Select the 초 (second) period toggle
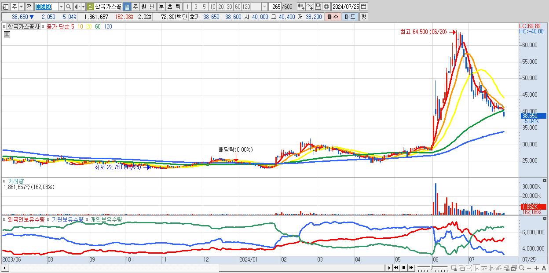This screenshot has height=273, width=549. (x=169, y=7)
